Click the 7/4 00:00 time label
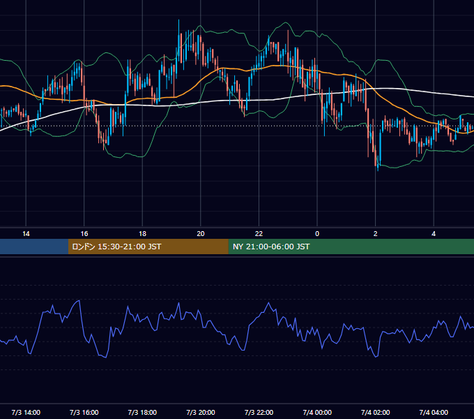The width and height of the screenshot is (474, 419). coord(317,412)
